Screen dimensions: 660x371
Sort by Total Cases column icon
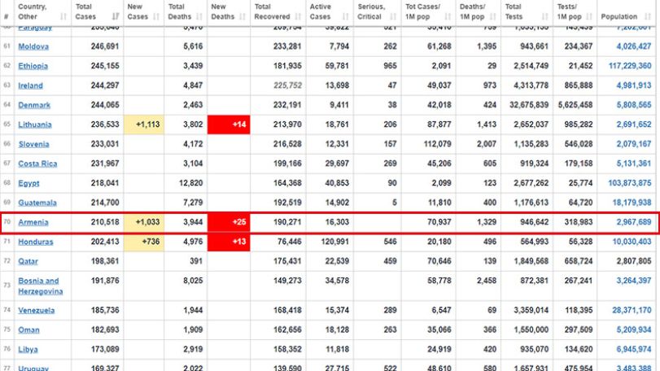[x=116, y=17]
